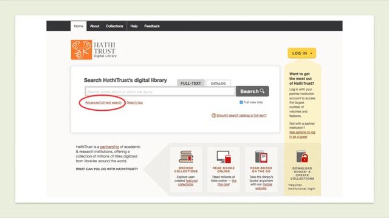389x218 pixels.
Task: Click the READ BOOKS ON THE GO heading
Action: click(x=261, y=170)
